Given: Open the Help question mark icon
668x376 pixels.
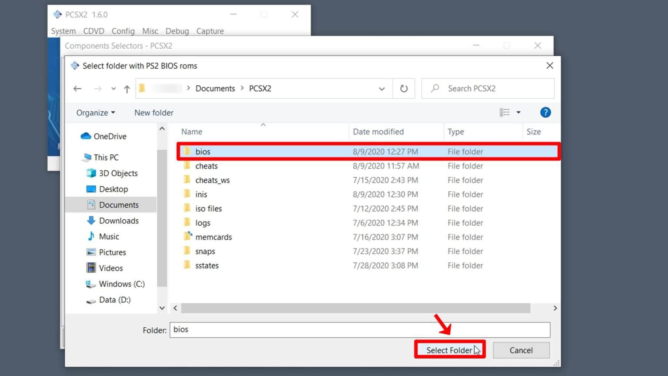Looking at the screenshot, I should click(x=545, y=112).
